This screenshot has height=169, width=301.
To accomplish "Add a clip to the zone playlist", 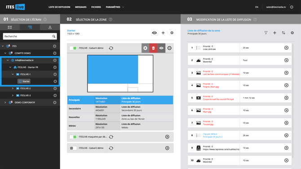I will point(274,33).
